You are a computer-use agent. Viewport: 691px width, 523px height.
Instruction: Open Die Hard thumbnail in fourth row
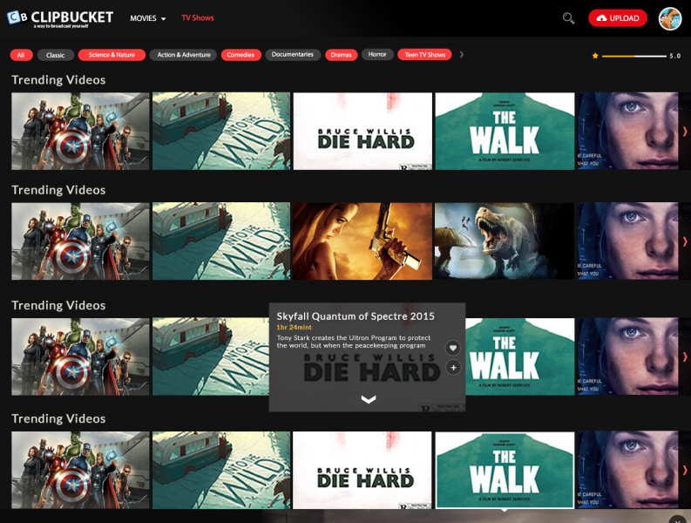pos(362,470)
